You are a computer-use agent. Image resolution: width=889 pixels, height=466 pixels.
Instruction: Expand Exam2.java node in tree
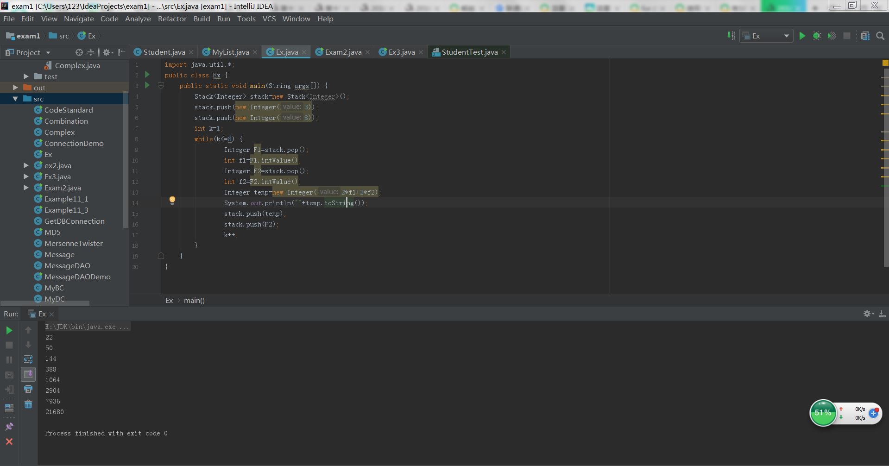[x=26, y=188]
